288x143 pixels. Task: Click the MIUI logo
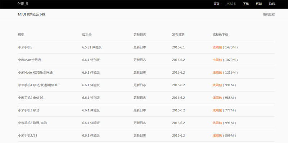[23, 4]
